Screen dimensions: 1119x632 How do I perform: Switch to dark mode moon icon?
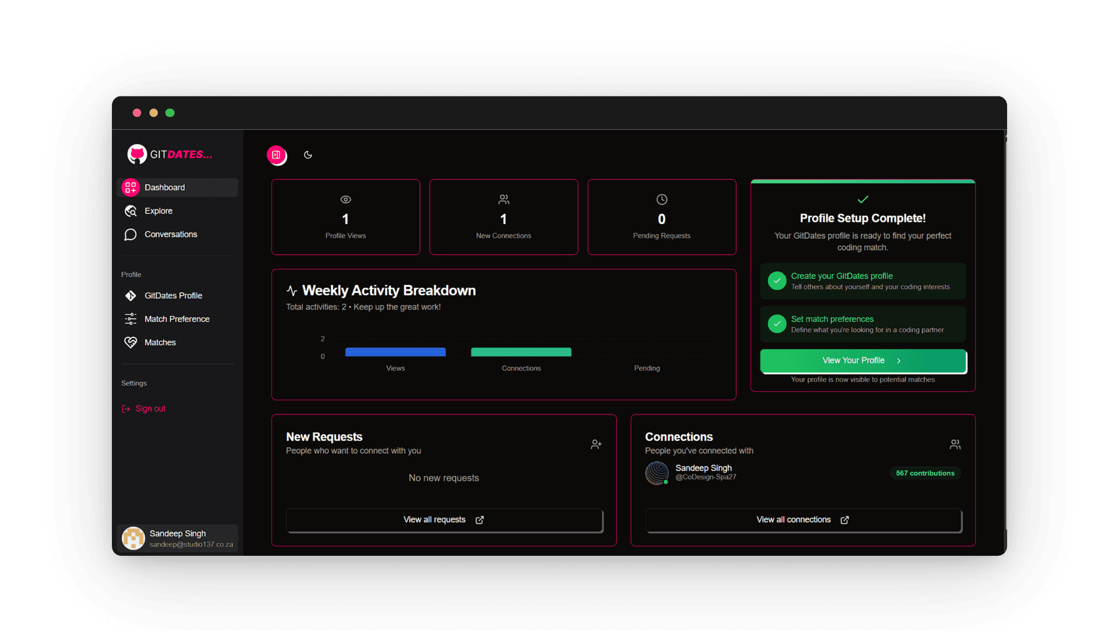[308, 155]
